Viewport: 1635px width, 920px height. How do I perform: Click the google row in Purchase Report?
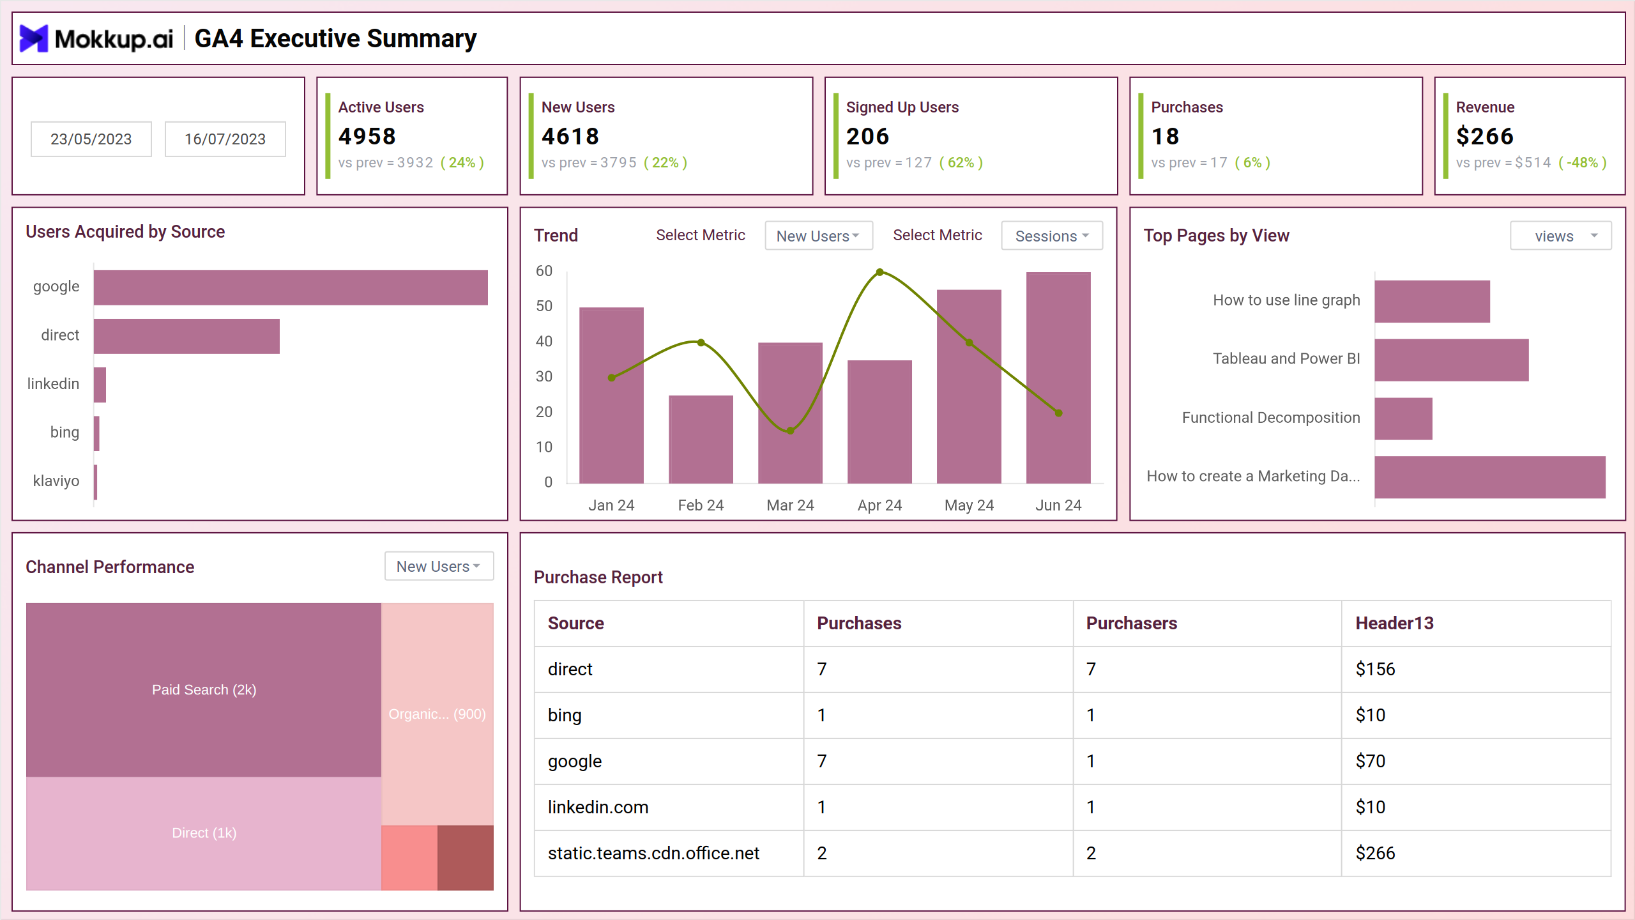tap(1072, 762)
